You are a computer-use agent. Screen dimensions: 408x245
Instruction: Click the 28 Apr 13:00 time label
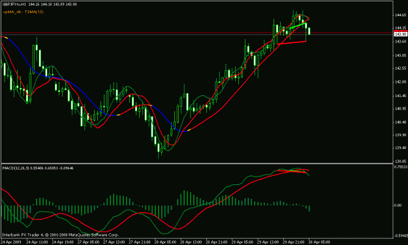[x=191, y=242]
